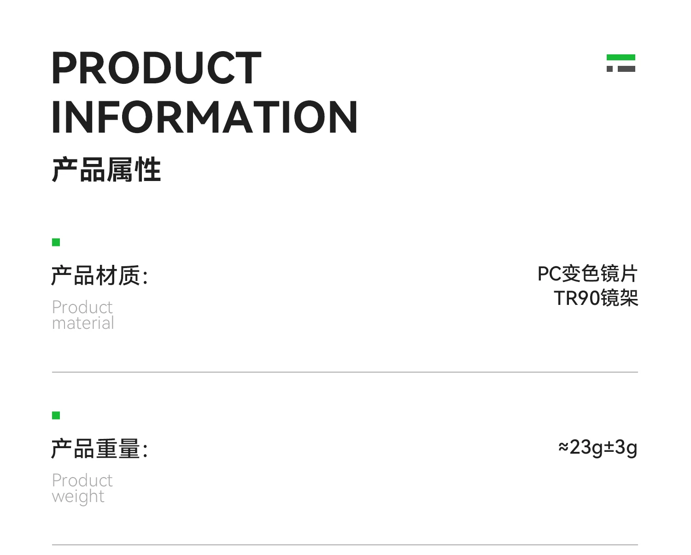
Task: Click the gray word "Product" above "weight"
Action: pyautogui.click(x=82, y=480)
